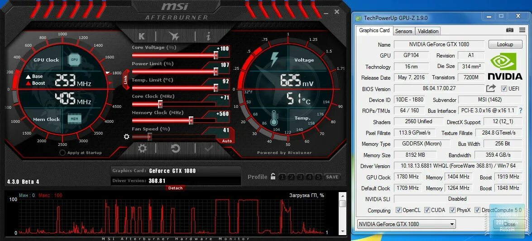Click the Fan Speed slider handle

click(x=149, y=136)
